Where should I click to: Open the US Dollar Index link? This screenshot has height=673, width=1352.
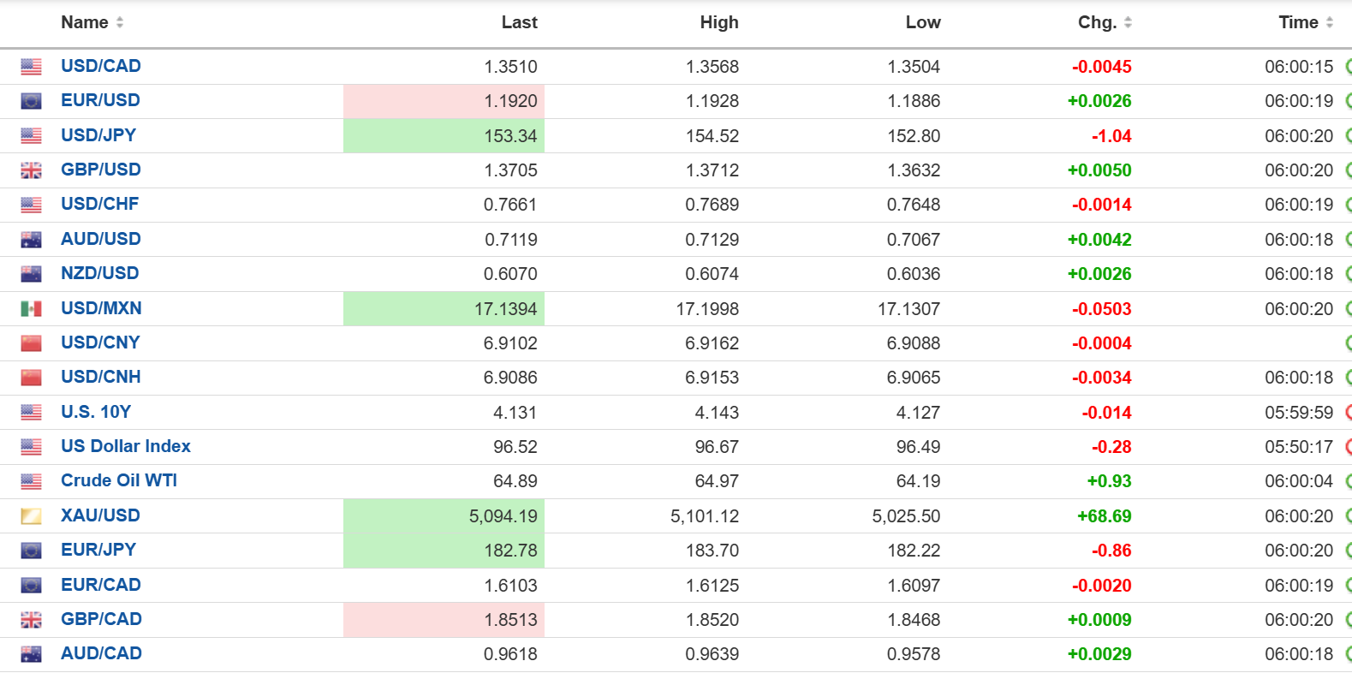point(126,446)
